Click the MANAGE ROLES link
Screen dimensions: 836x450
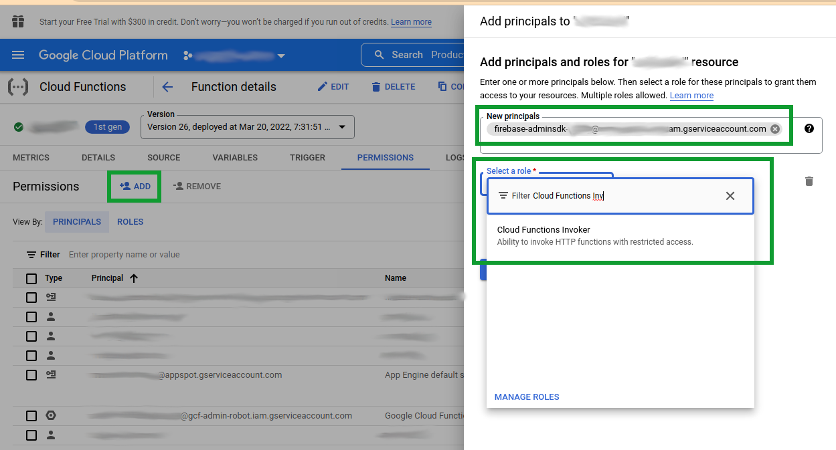pos(527,397)
